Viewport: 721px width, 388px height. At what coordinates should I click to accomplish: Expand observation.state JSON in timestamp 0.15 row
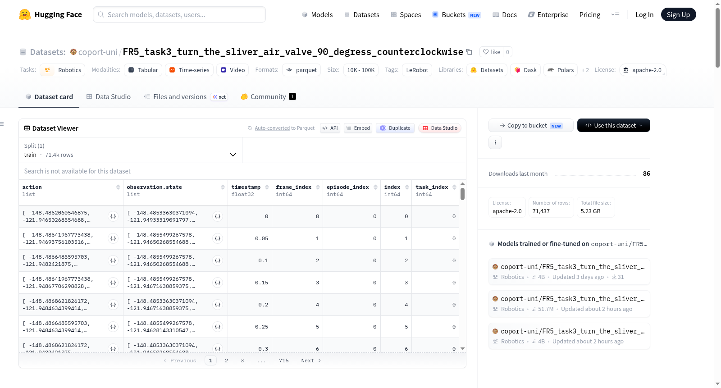pyautogui.click(x=218, y=283)
